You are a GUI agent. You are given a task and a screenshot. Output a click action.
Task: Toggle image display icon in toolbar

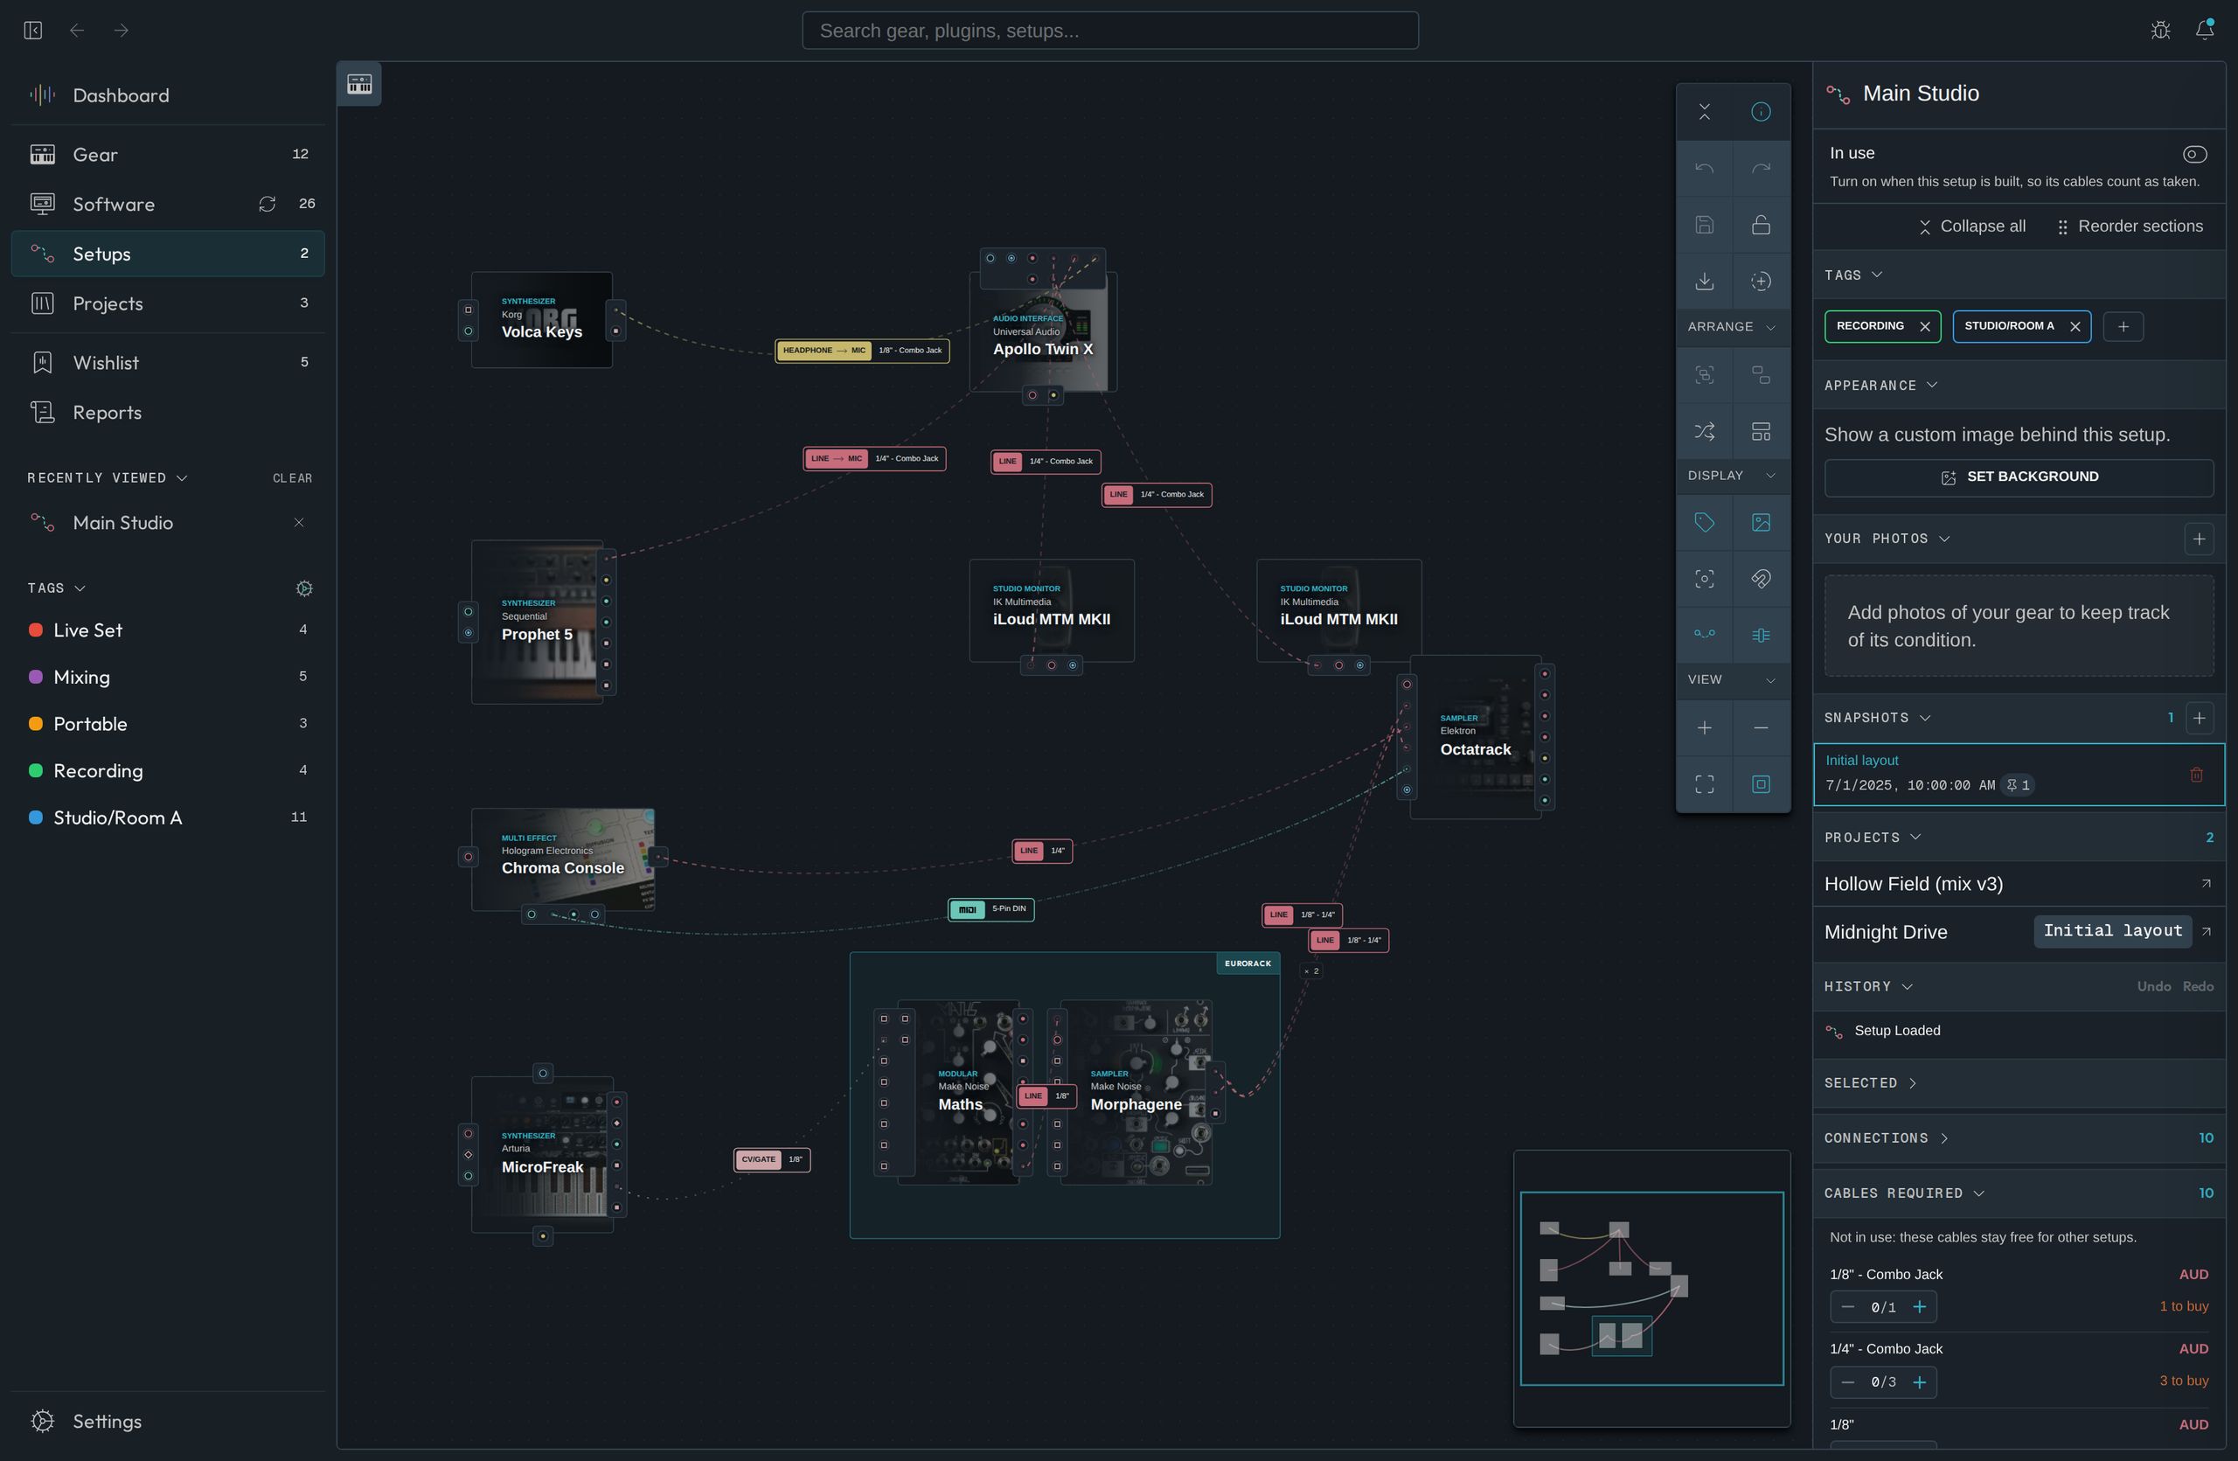(x=1761, y=523)
